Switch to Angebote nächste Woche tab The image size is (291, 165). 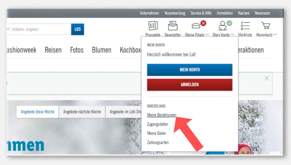(82, 112)
